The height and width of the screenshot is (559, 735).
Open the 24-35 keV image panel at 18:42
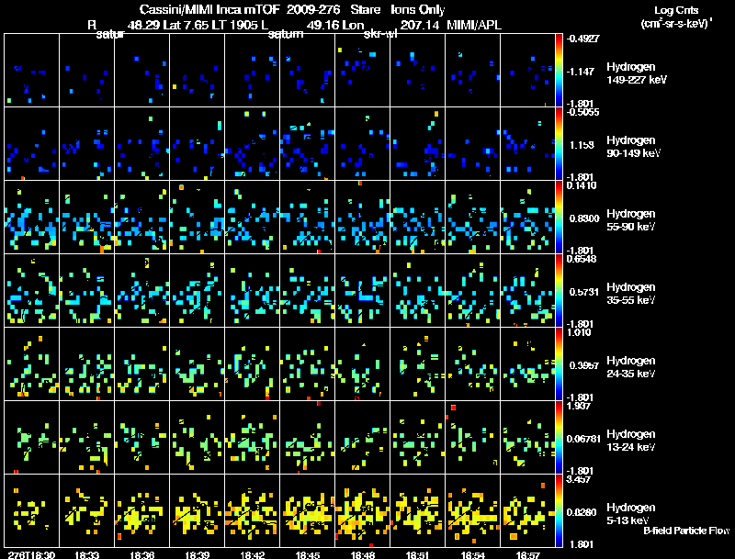tap(252, 364)
